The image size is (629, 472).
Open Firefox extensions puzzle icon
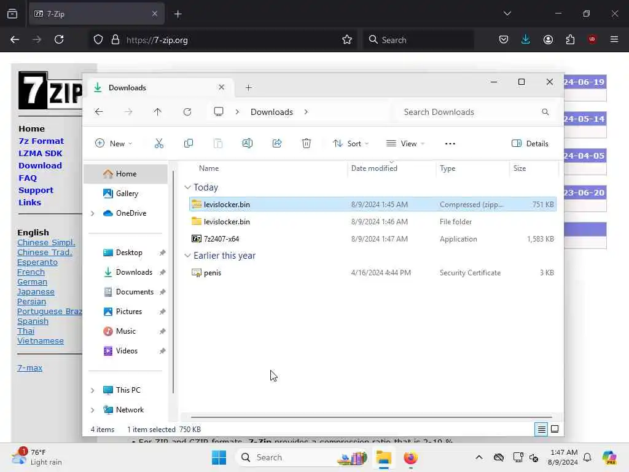click(x=570, y=39)
